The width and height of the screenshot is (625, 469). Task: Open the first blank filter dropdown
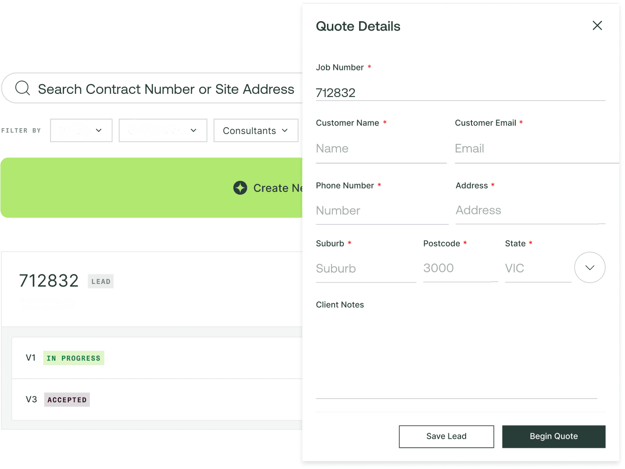[81, 130]
